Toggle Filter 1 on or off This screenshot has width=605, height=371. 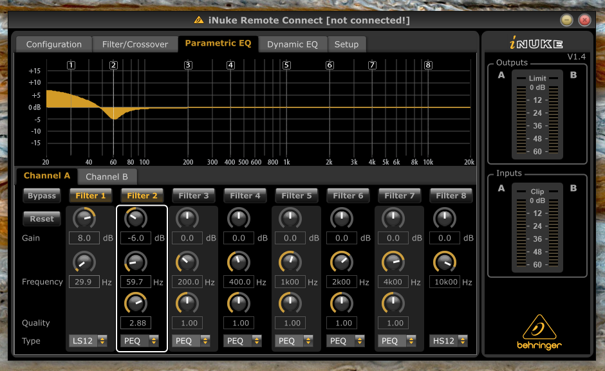[91, 195]
